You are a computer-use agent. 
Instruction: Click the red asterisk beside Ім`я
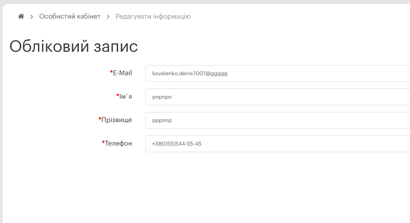117,96
